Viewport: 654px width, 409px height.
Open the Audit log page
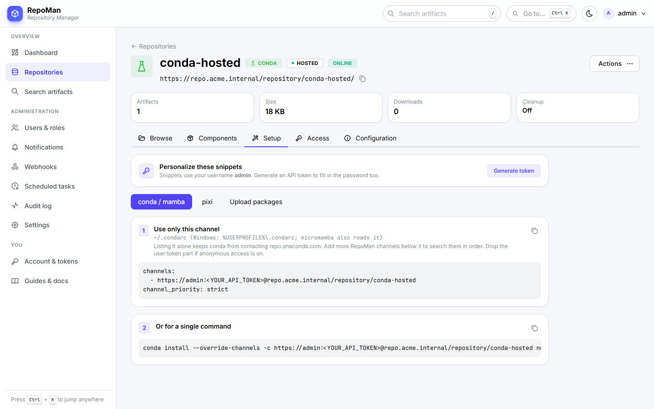pyautogui.click(x=58, y=206)
